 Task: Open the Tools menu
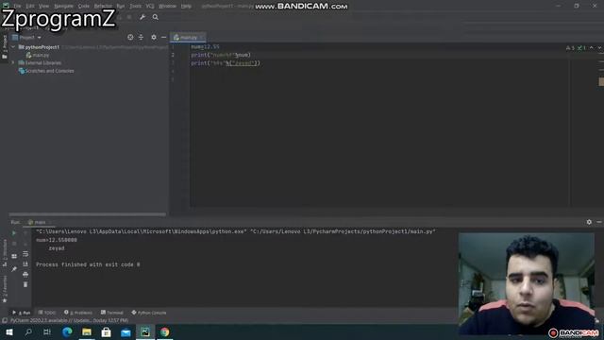coord(135,7)
